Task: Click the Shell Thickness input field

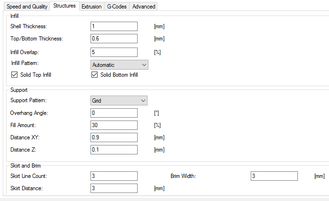Action: tap(114, 26)
